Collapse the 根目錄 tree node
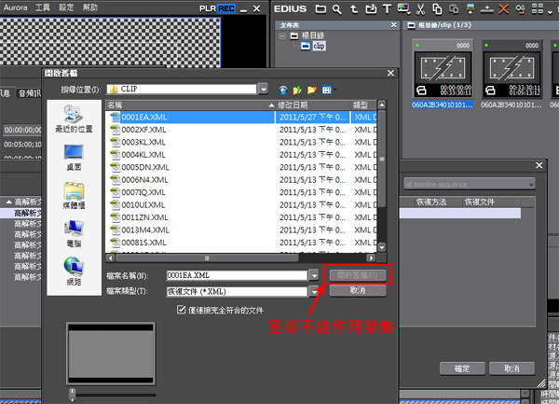 tap(282, 36)
